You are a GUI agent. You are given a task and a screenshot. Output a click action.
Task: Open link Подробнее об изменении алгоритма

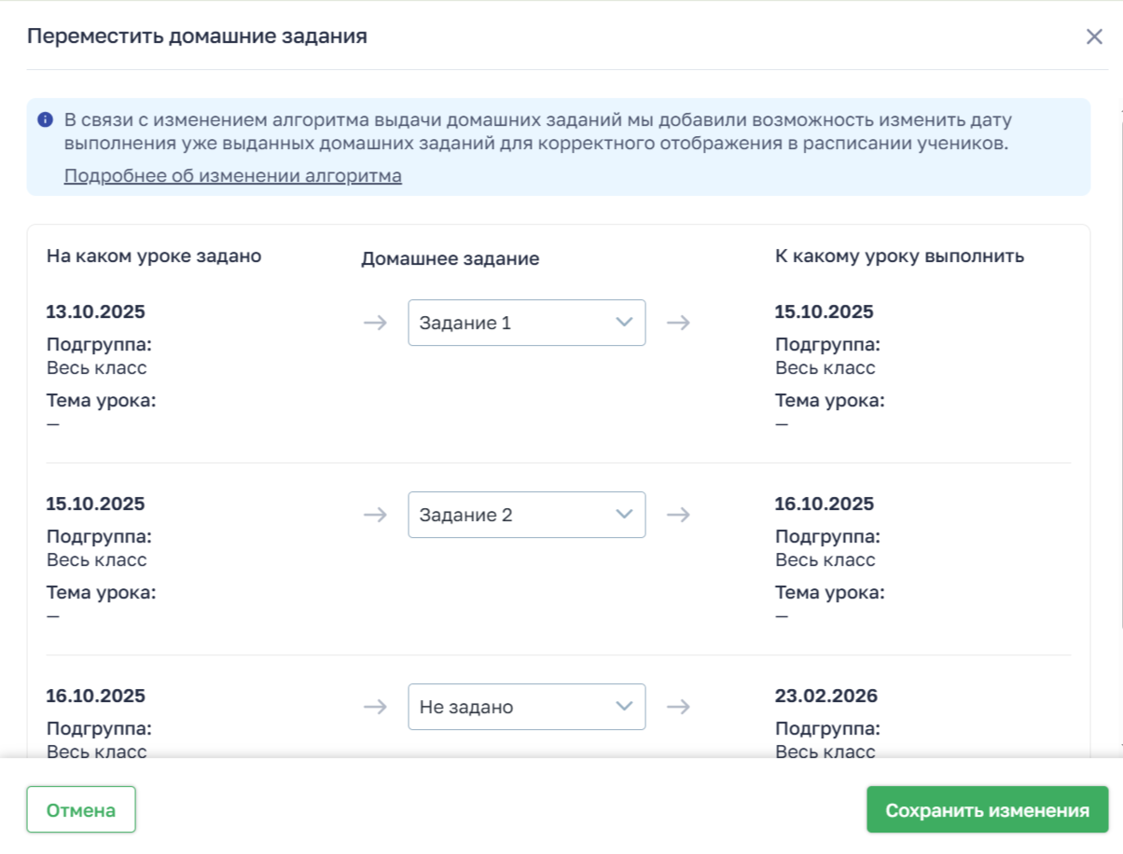pos(232,176)
